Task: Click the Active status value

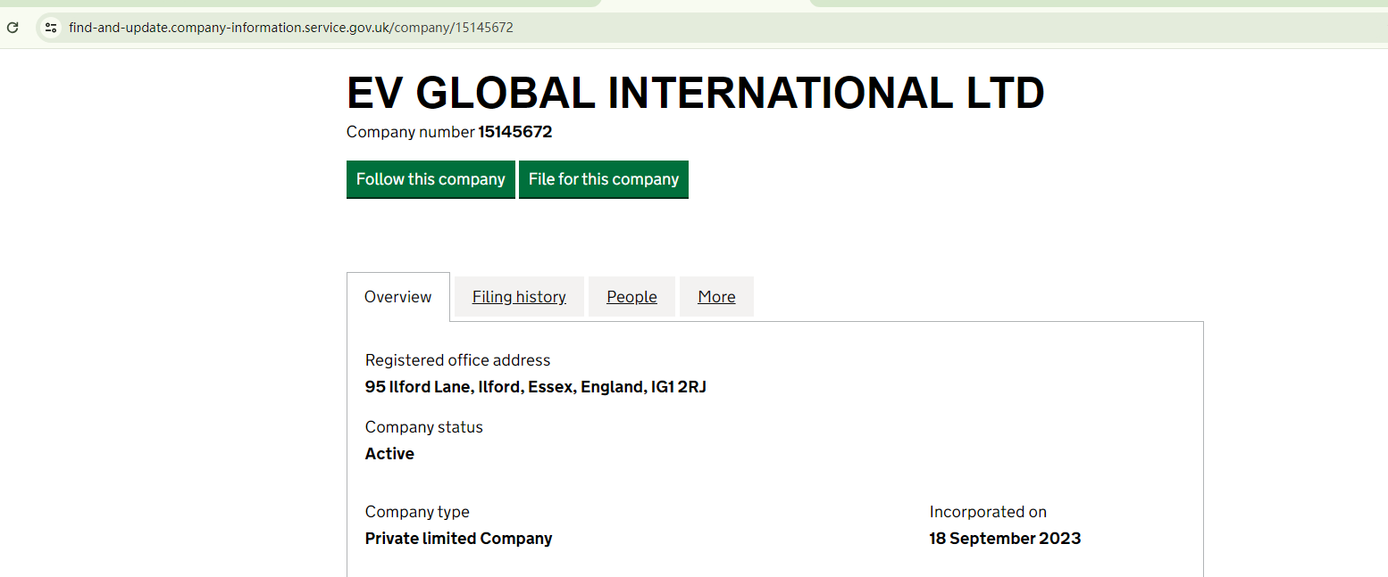Action: click(389, 454)
